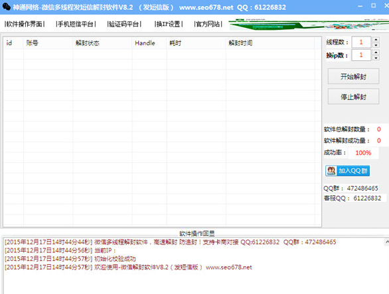Click the 客服QQ 61226832 text

(x=352, y=198)
